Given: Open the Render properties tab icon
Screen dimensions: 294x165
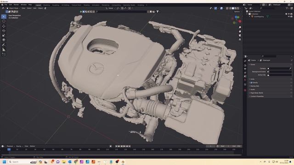Looking at the screenshot, I should pyautogui.click(x=245, y=66).
